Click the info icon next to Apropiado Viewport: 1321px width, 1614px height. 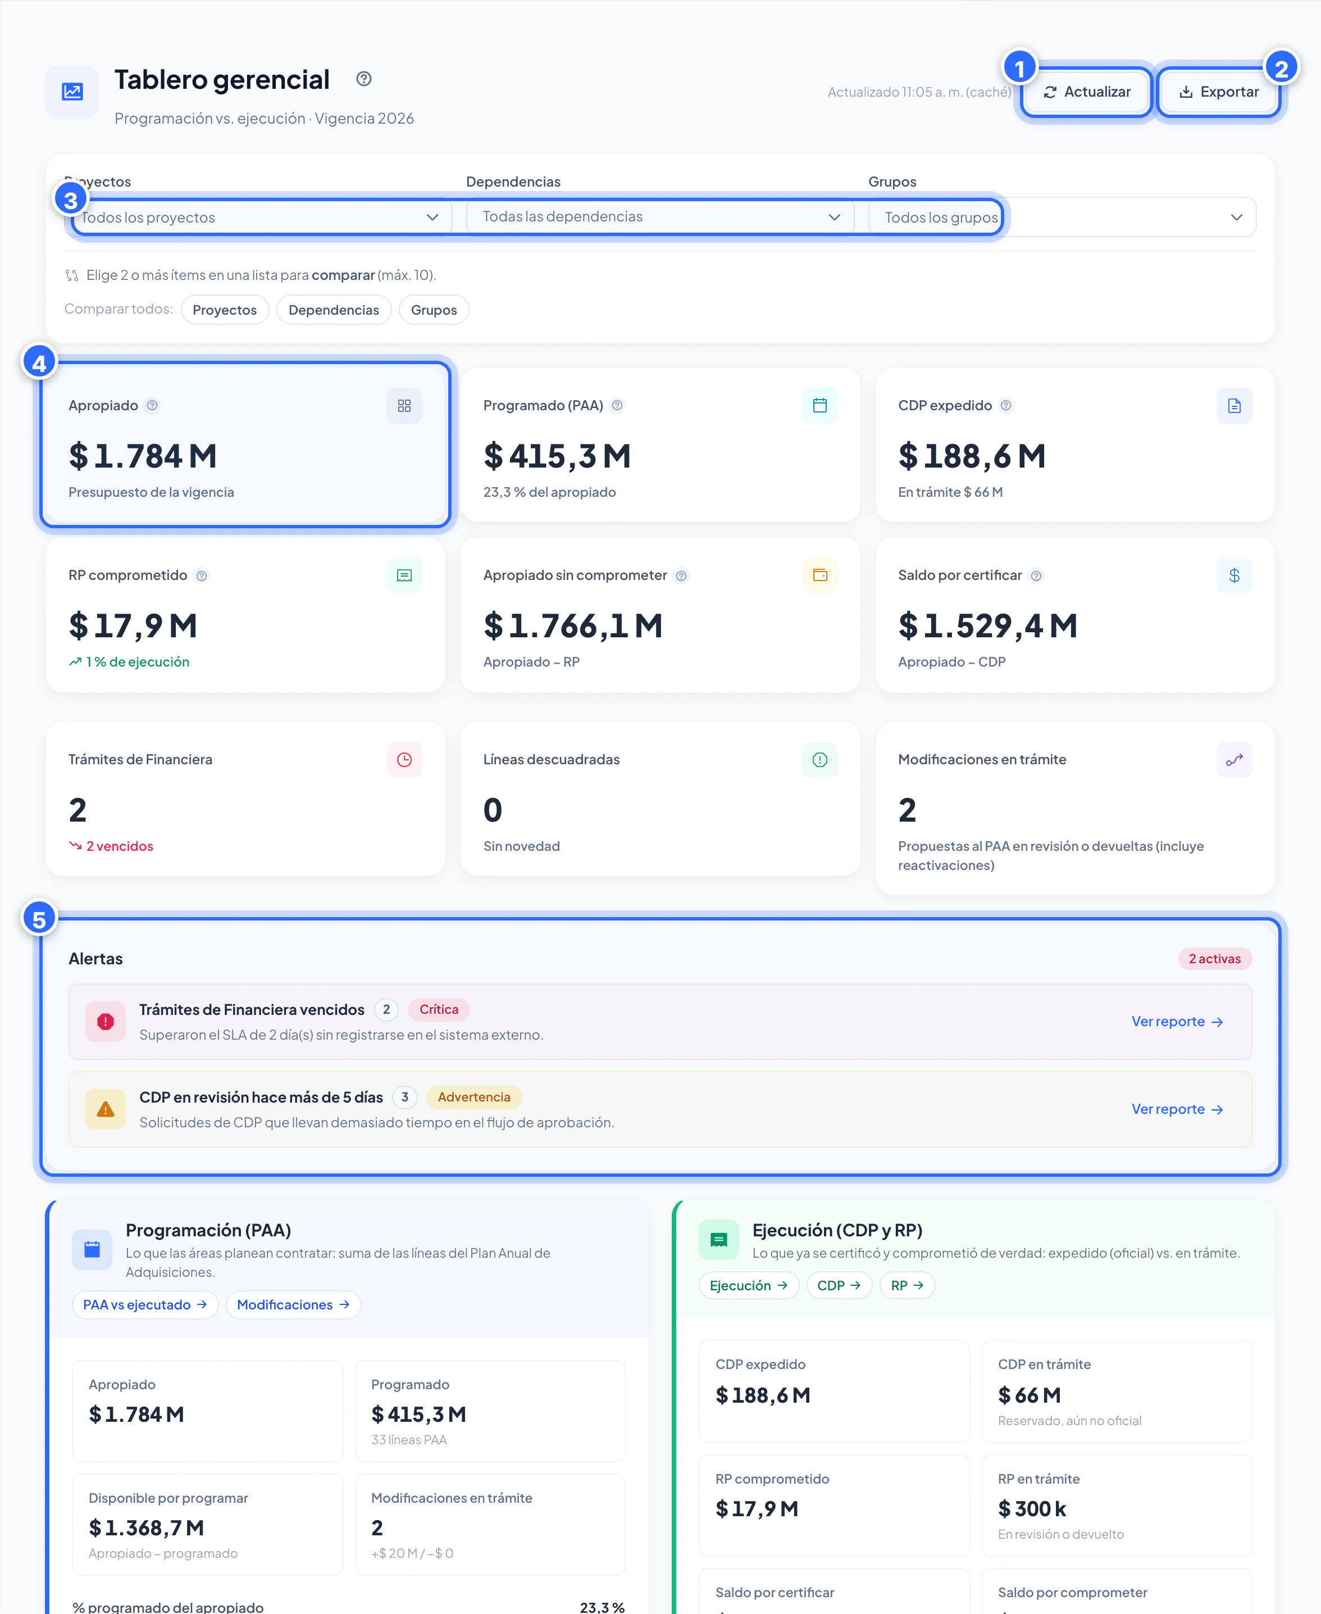[152, 405]
